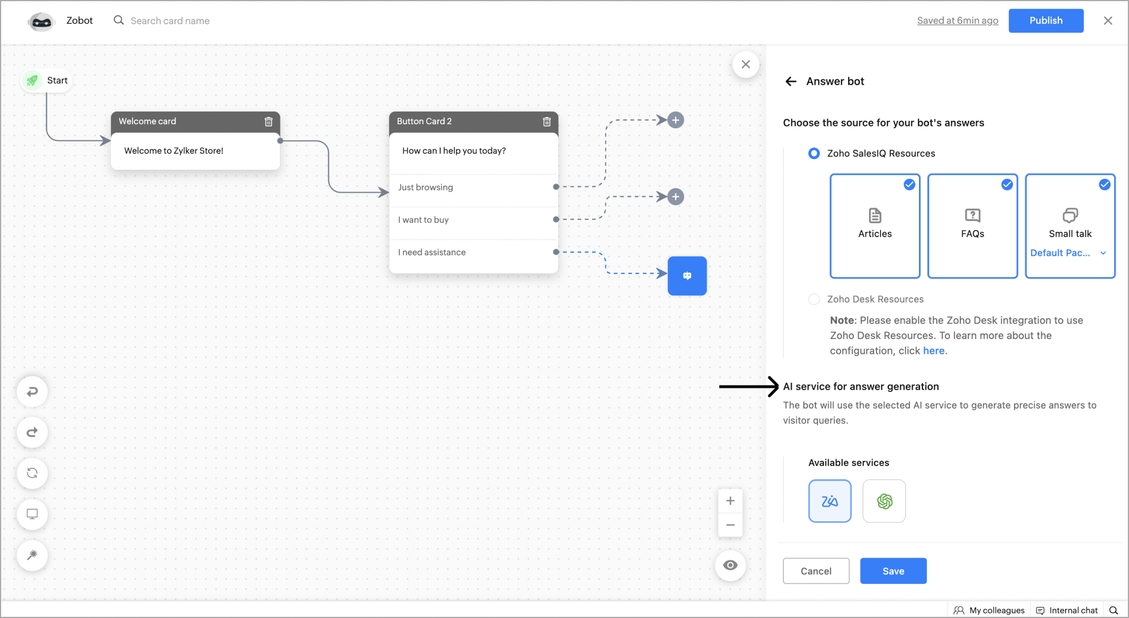1129x618 pixels.
Task: Click the magic wand auto-arrange icon
Action: coord(32,555)
